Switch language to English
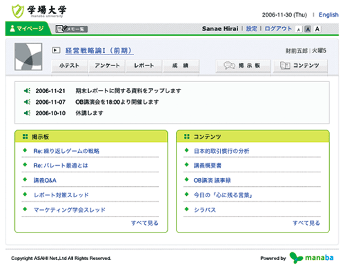The image size is (345, 269). [328, 15]
